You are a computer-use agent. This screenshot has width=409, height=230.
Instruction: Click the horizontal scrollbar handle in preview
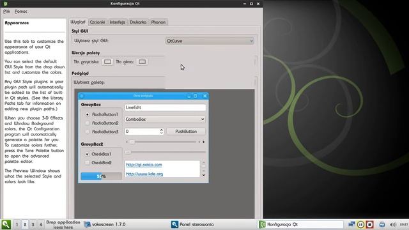tap(132, 142)
